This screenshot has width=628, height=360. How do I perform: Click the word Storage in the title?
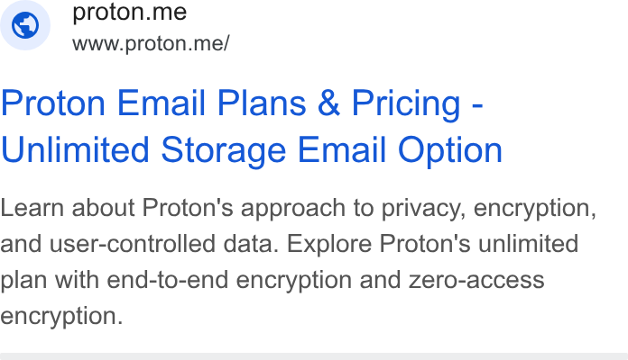pos(223,150)
